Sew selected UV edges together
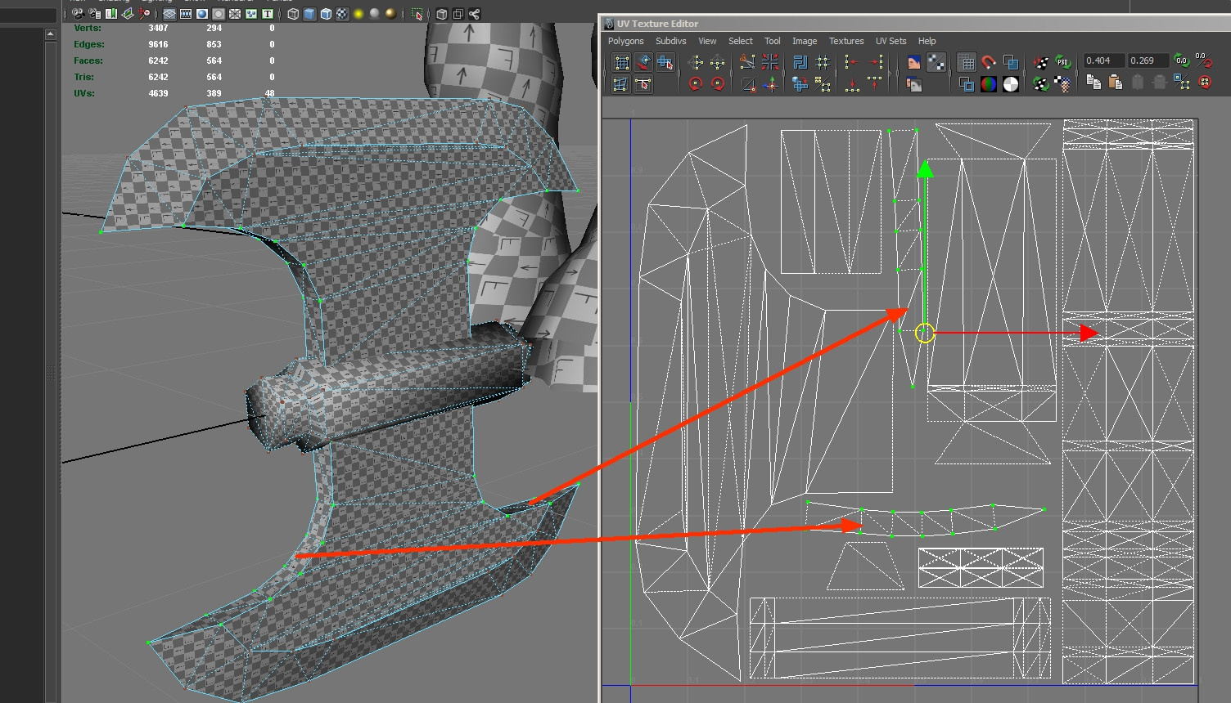The width and height of the screenshot is (1231, 703). [x=770, y=63]
